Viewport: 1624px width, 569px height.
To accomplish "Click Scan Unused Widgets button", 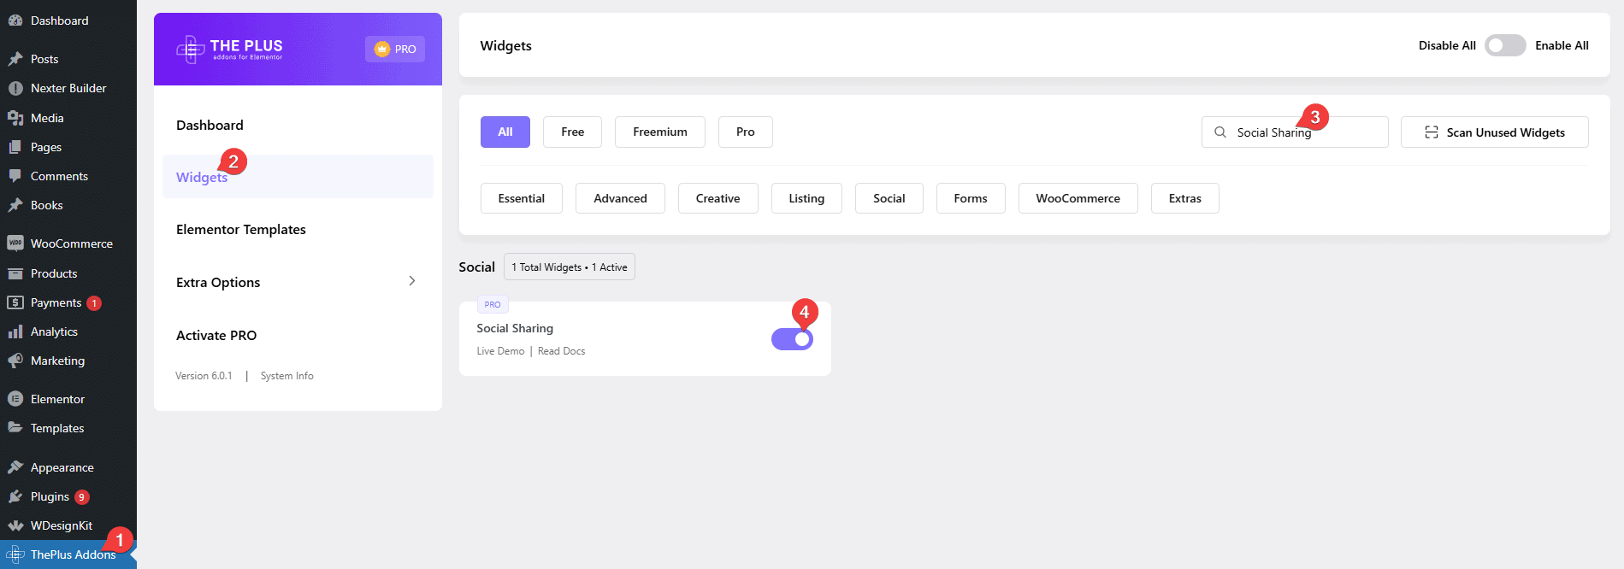I will (x=1494, y=132).
